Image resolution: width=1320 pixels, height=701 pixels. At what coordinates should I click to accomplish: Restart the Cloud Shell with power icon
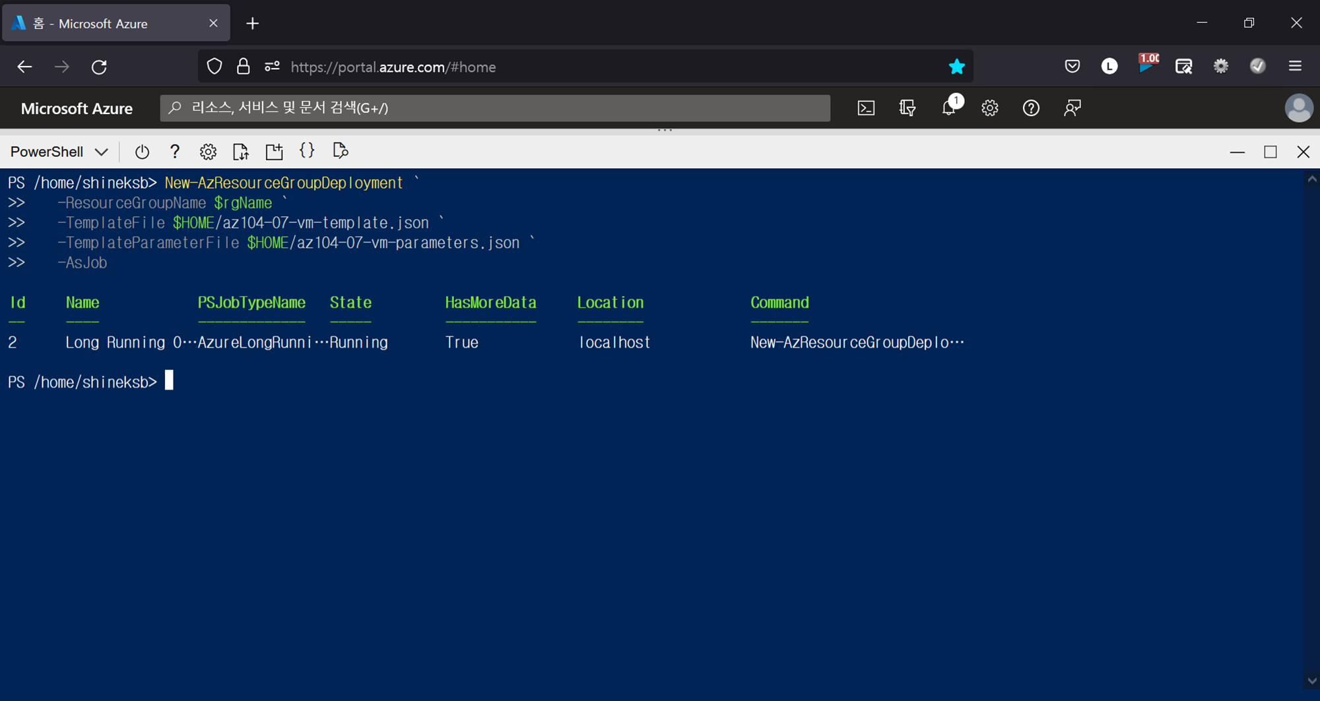pyautogui.click(x=142, y=152)
